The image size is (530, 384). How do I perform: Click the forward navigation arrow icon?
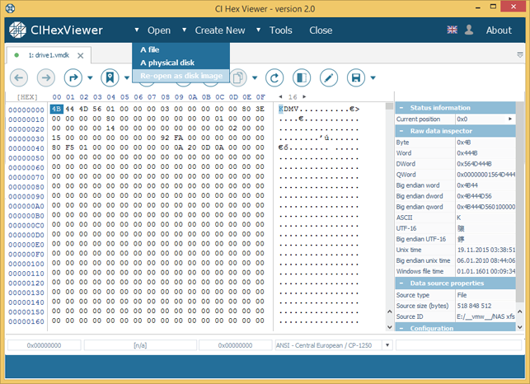click(x=46, y=77)
